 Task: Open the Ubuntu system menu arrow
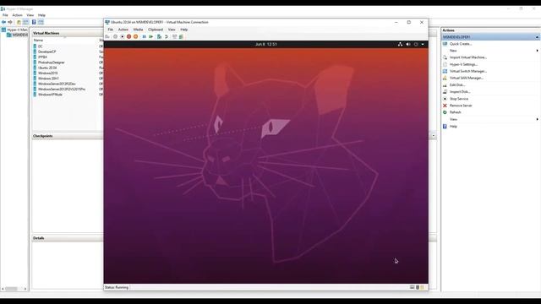click(x=423, y=44)
